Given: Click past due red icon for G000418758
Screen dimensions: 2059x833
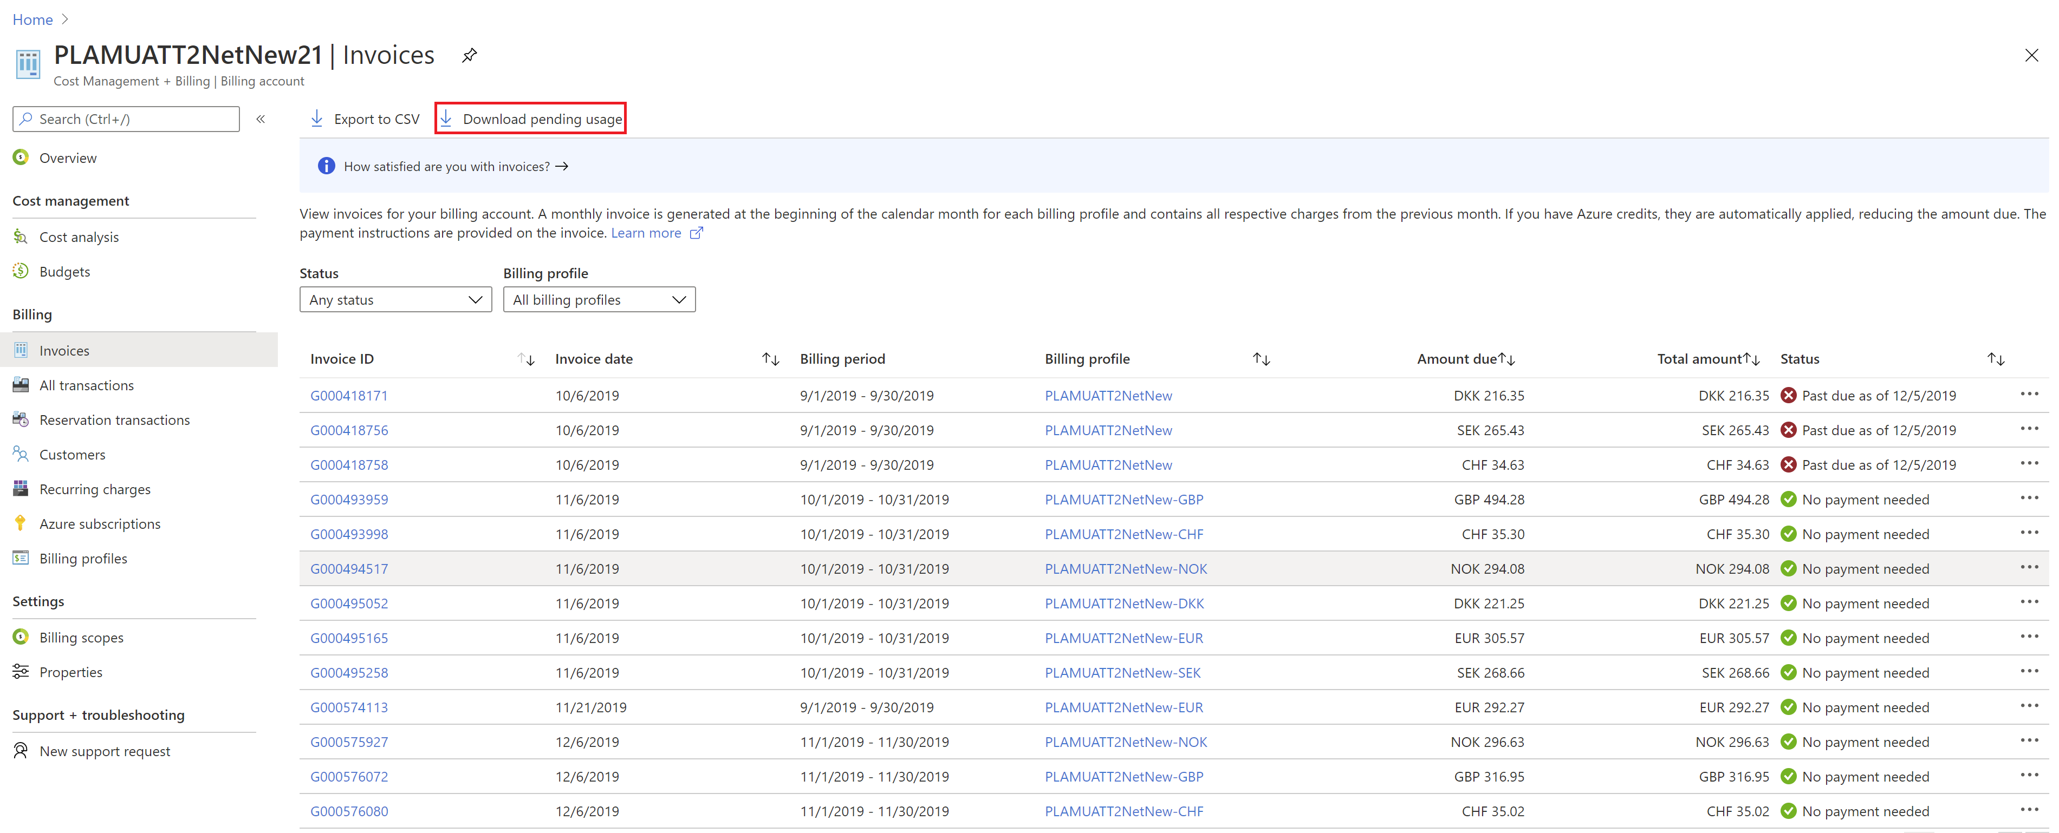Looking at the screenshot, I should pos(1789,465).
